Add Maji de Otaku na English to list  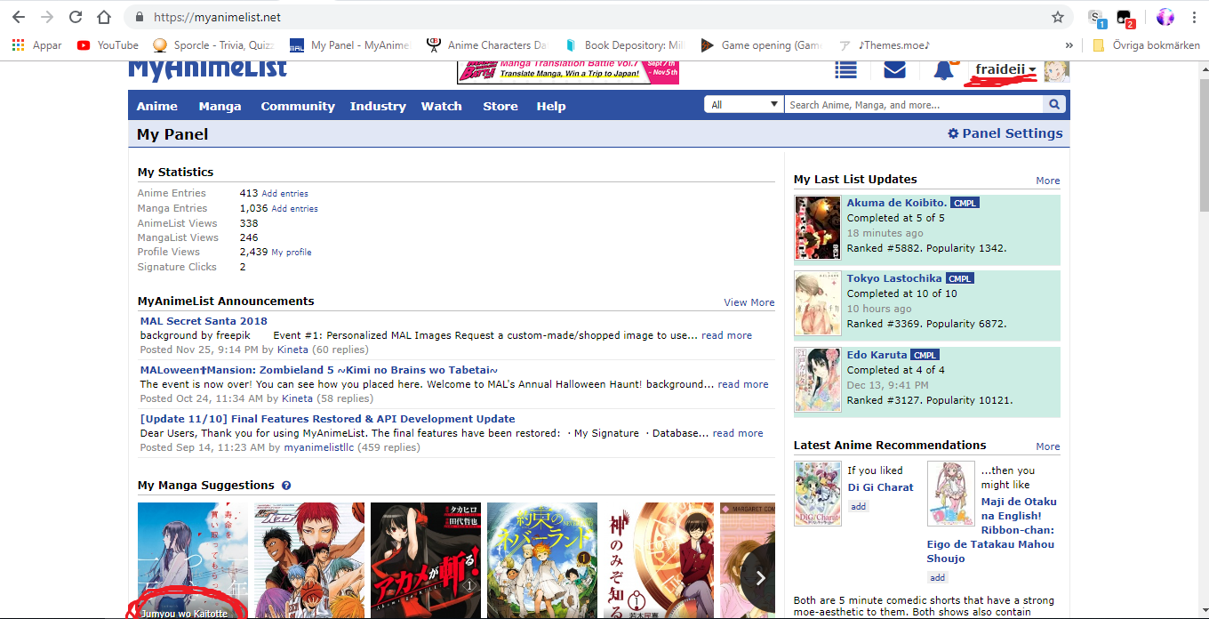938,578
